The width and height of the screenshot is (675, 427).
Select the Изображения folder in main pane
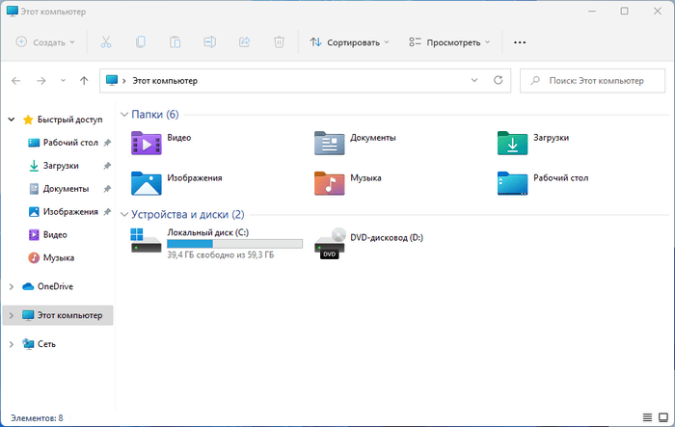coord(147,183)
